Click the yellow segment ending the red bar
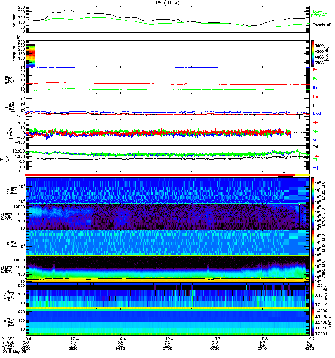This screenshot has width=335, height=358. point(302,175)
